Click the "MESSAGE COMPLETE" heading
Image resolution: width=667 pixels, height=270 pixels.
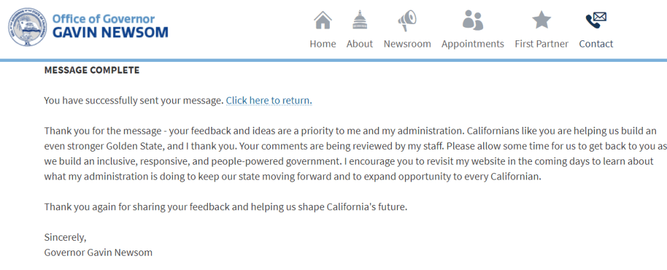pyautogui.click(x=91, y=70)
